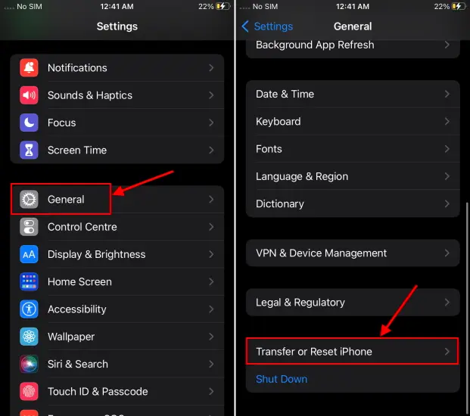Open General via its row chevron
Screen dimensions: 470x416
[x=211, y=200]
